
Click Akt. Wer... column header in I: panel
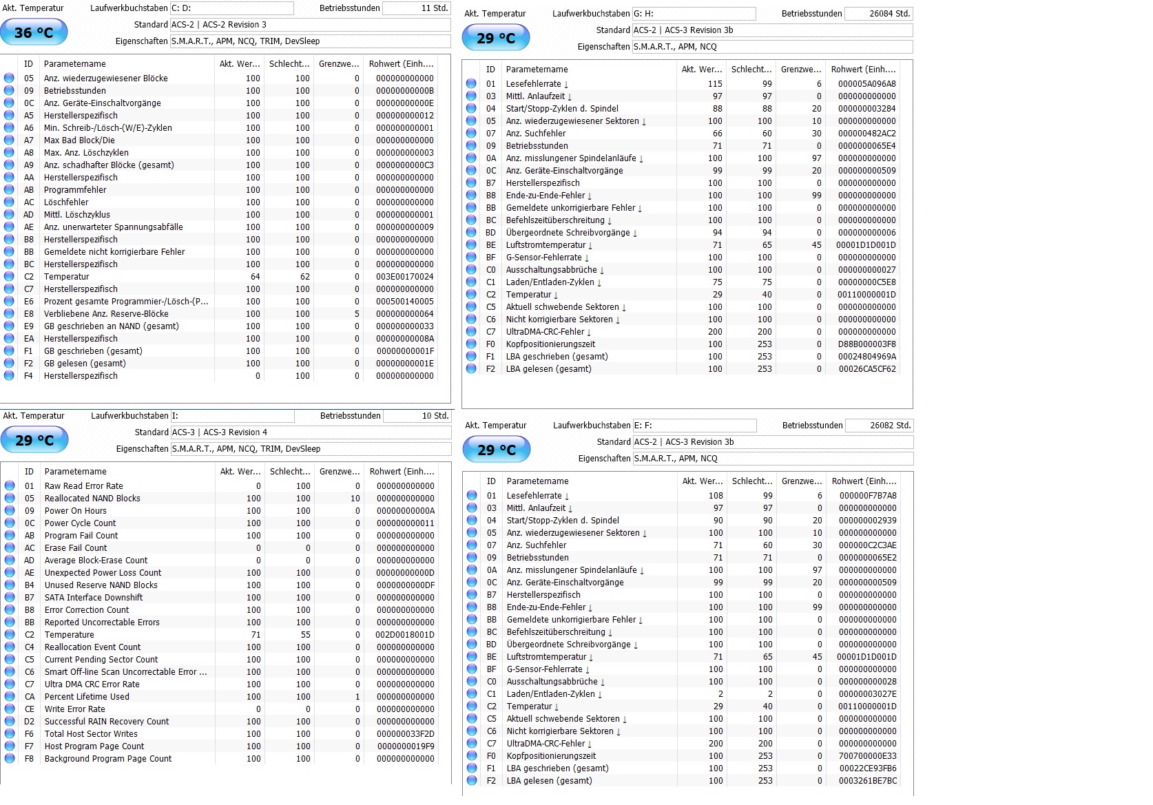[x=240, y=471]
